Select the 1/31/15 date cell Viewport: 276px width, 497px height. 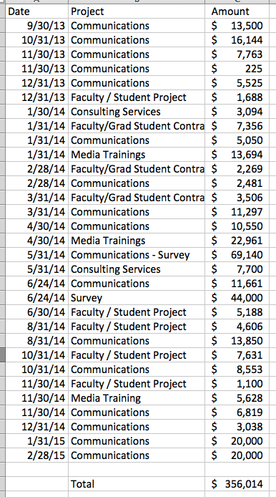[36, 441]
